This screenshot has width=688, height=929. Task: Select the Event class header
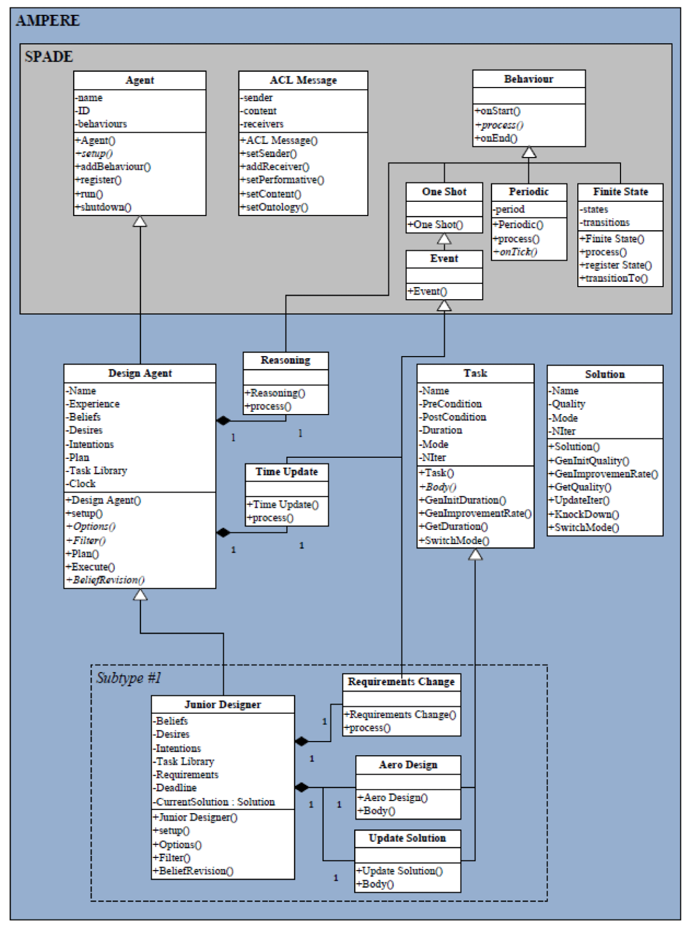444,258
